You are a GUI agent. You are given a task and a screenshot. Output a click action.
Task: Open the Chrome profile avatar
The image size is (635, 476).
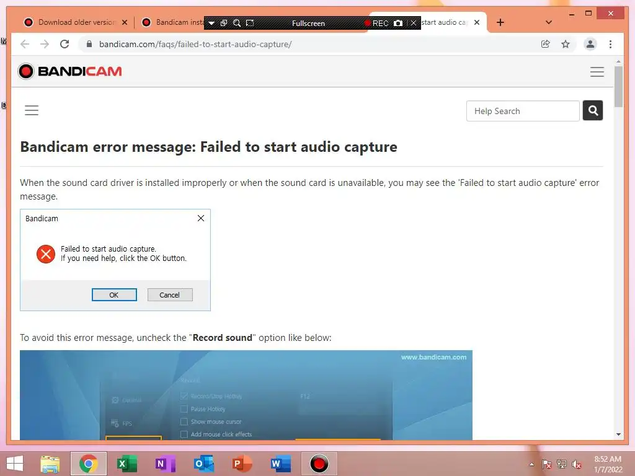tap(590, 44)
